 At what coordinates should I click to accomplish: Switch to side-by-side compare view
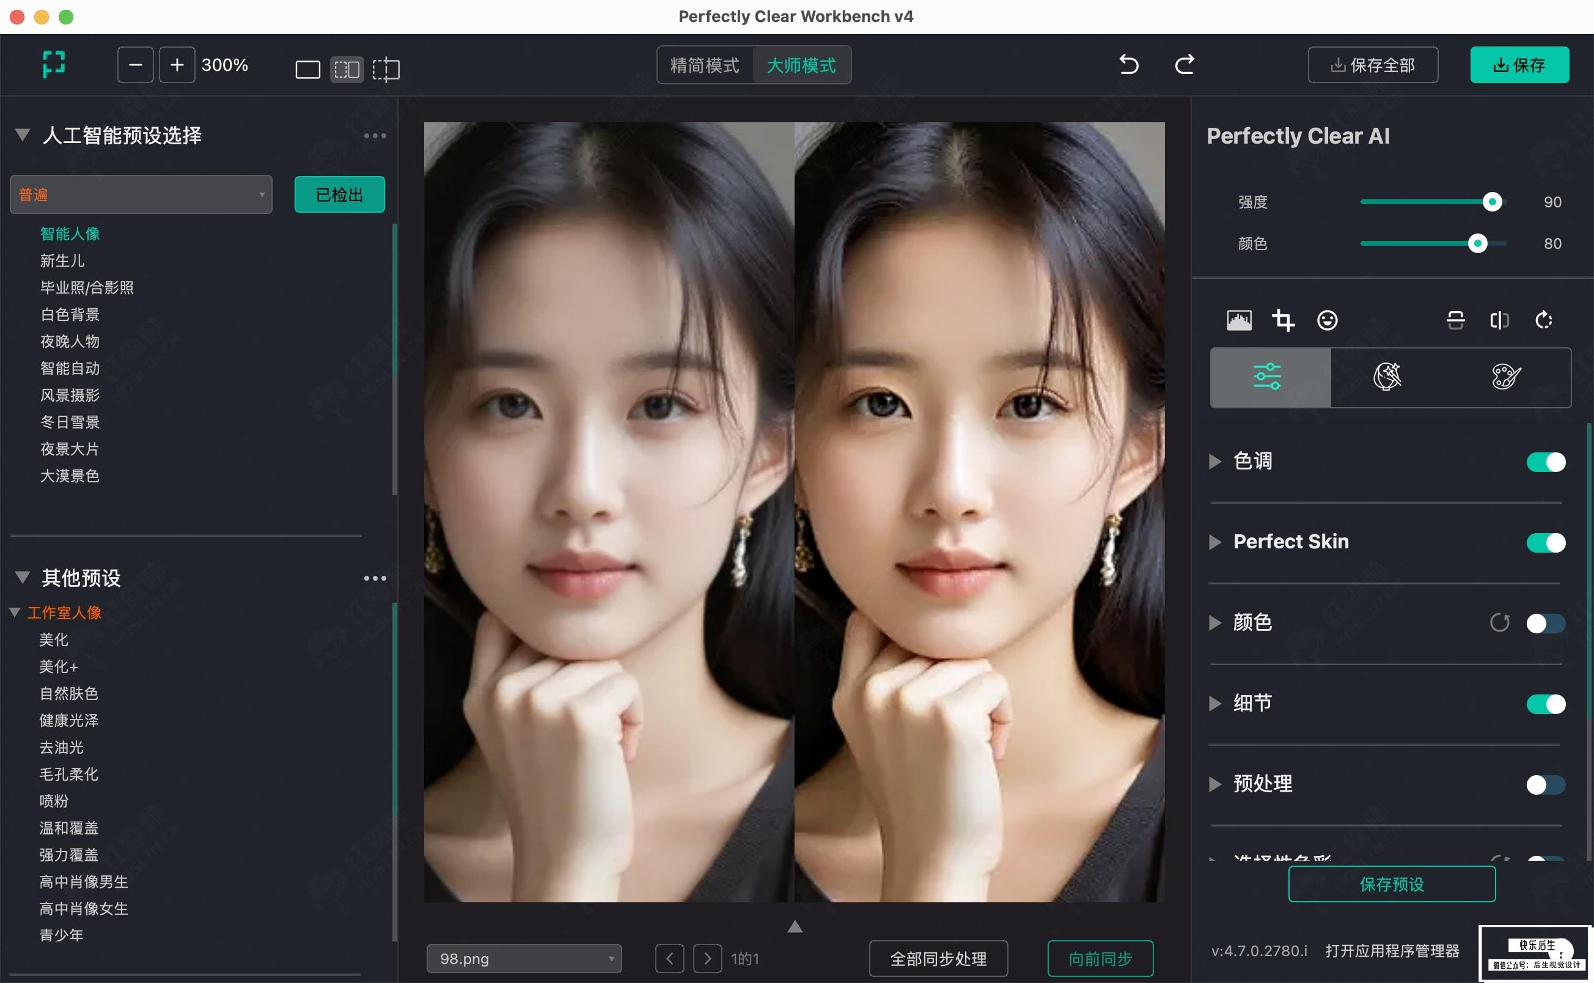click(347, 69)
